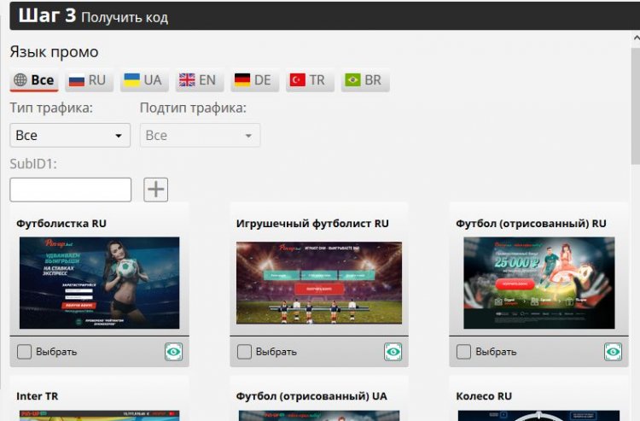
Task: Open the Подтип трафика dropdown
Action: (200, 135)
